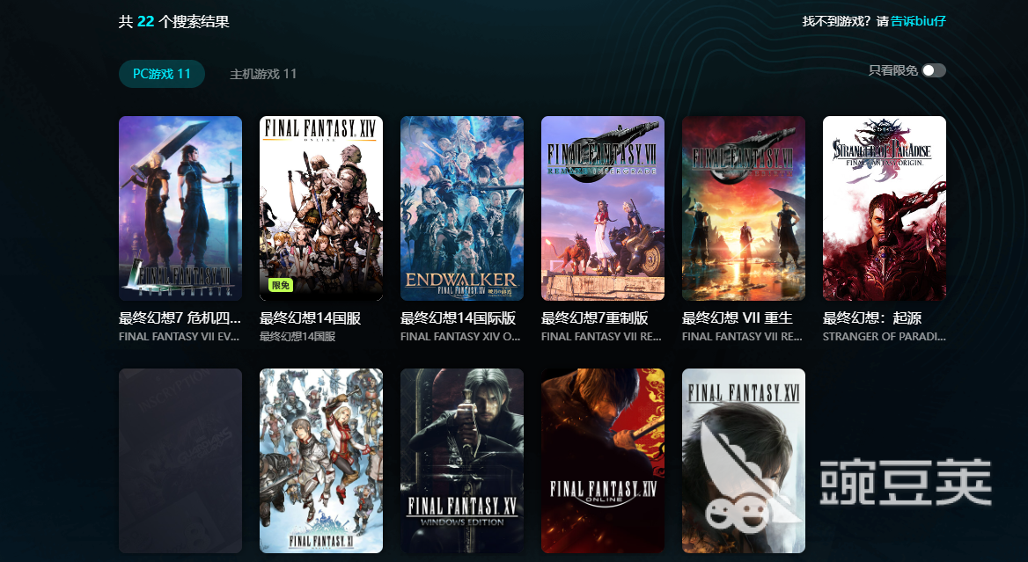This screenshot has height=562, width=1028.
Task: Click the 最终幻想14国服 title text
Action: pos(310,318)
